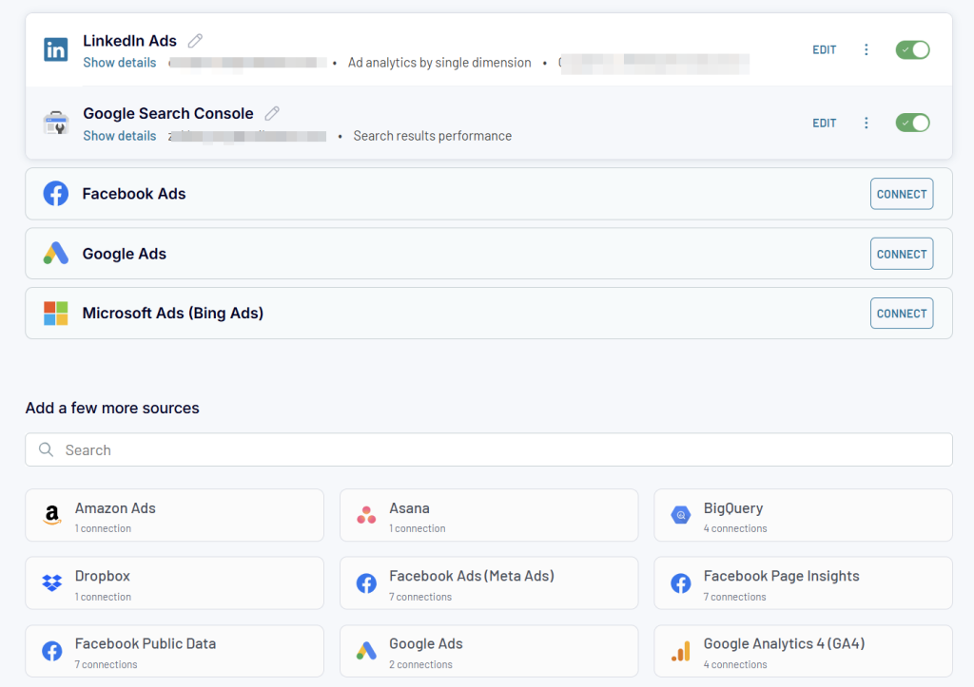
Task: Click the 'Add a few more sources' heading
Action: 112,408
